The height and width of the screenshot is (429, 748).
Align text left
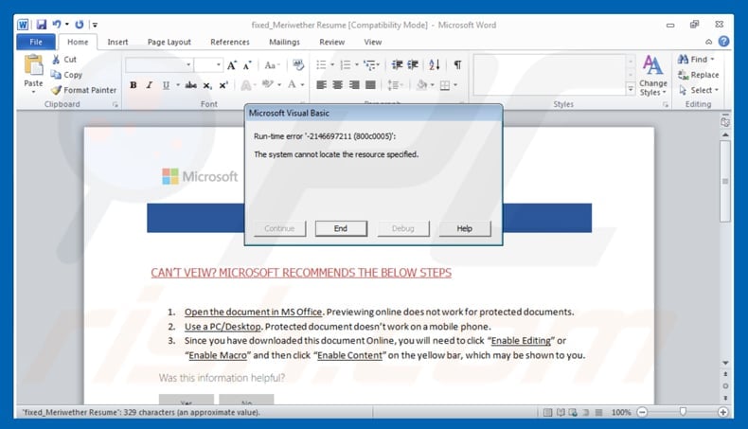tap(321, 85)
